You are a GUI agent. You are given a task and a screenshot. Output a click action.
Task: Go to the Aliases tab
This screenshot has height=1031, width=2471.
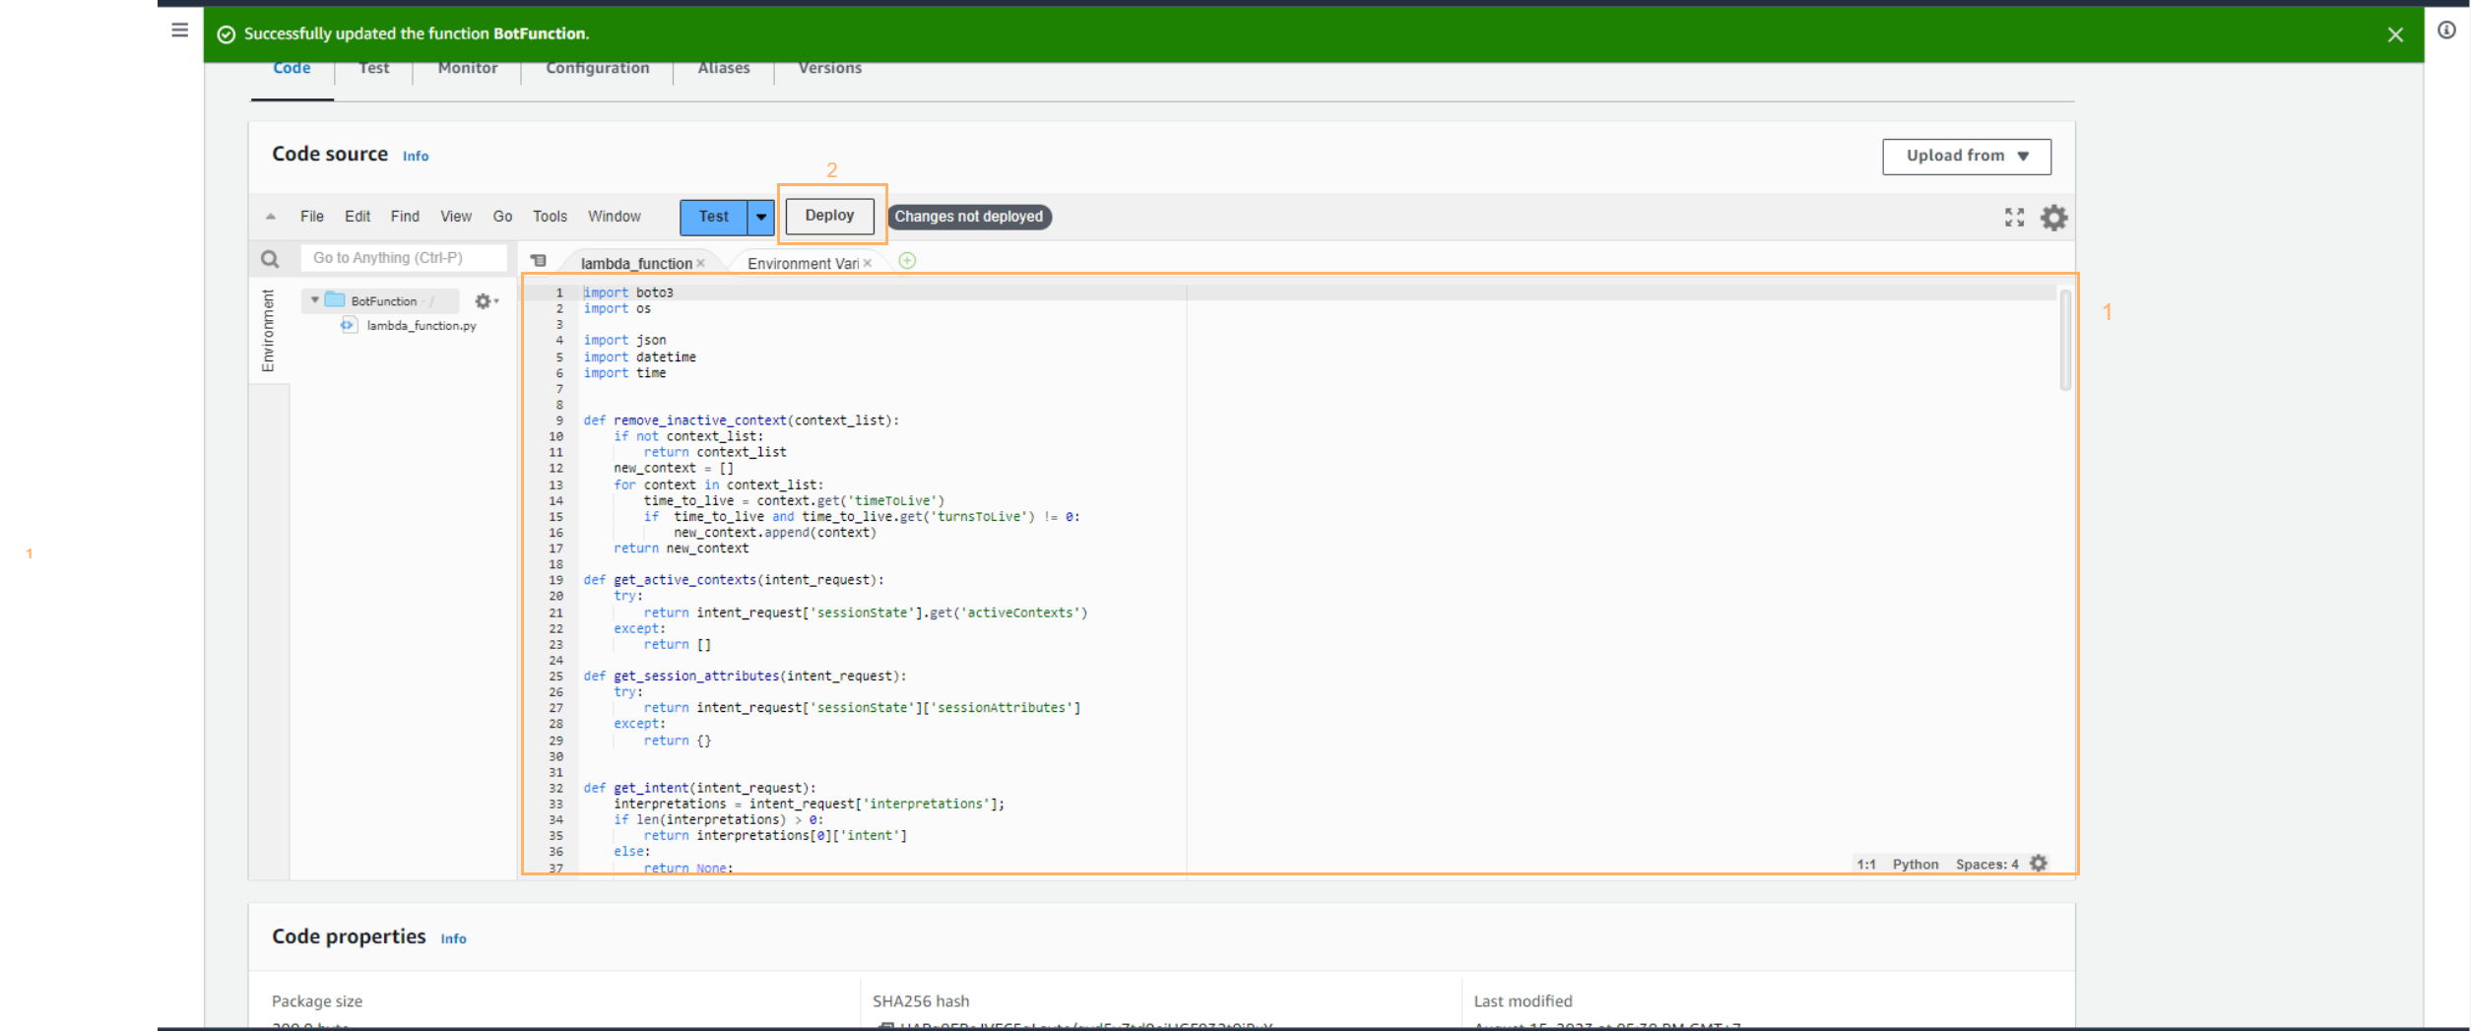pos(723,68)
